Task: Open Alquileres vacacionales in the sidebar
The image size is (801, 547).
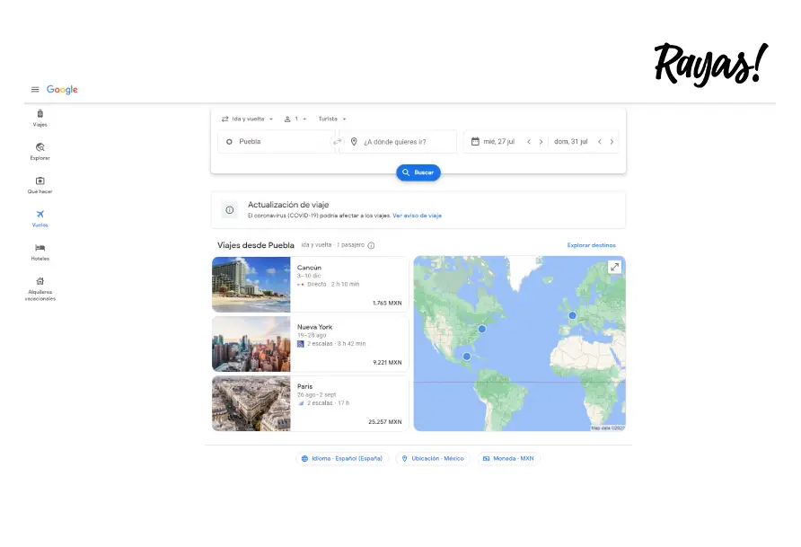Action: click(40, 288)
